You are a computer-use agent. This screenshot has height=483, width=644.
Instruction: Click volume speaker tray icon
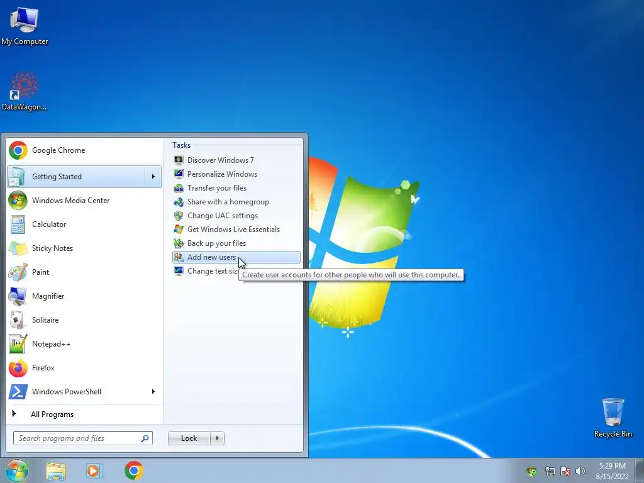580,471
